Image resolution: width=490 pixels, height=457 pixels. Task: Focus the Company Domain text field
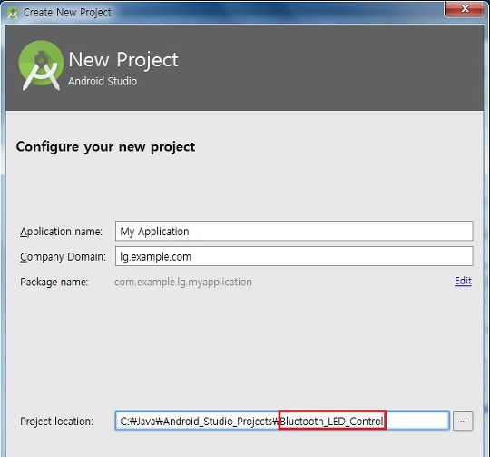[x=294, y=256]
